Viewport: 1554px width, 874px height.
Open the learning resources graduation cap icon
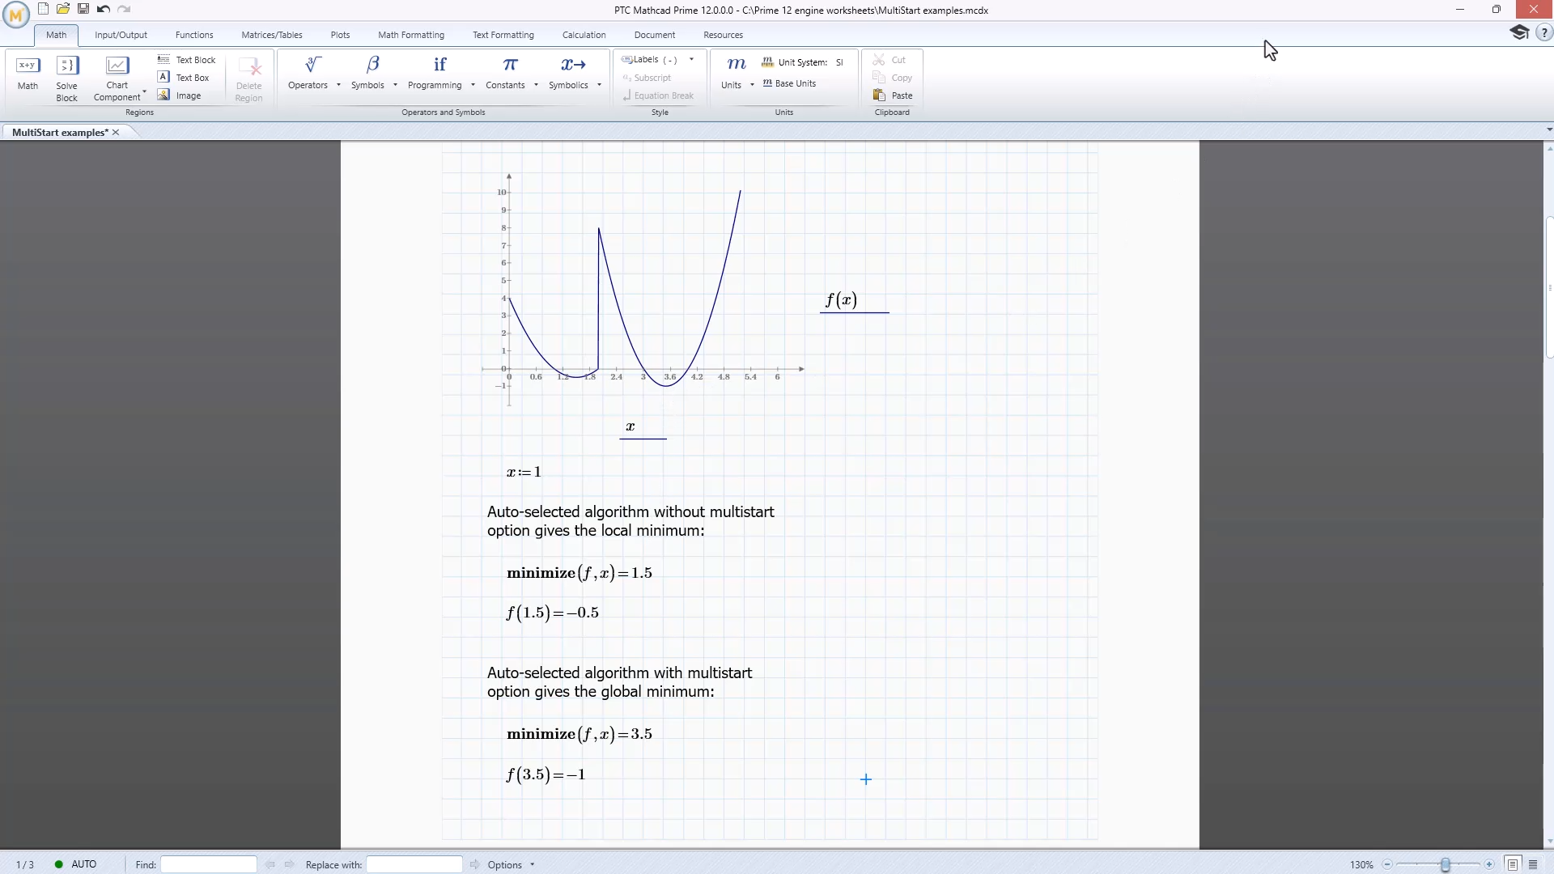click(1519, 32)
